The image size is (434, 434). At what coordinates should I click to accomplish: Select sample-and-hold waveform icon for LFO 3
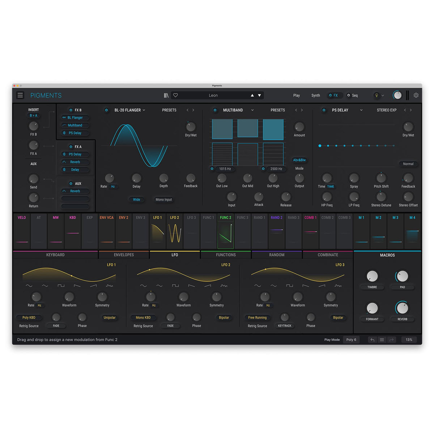(x=338, y=286)
